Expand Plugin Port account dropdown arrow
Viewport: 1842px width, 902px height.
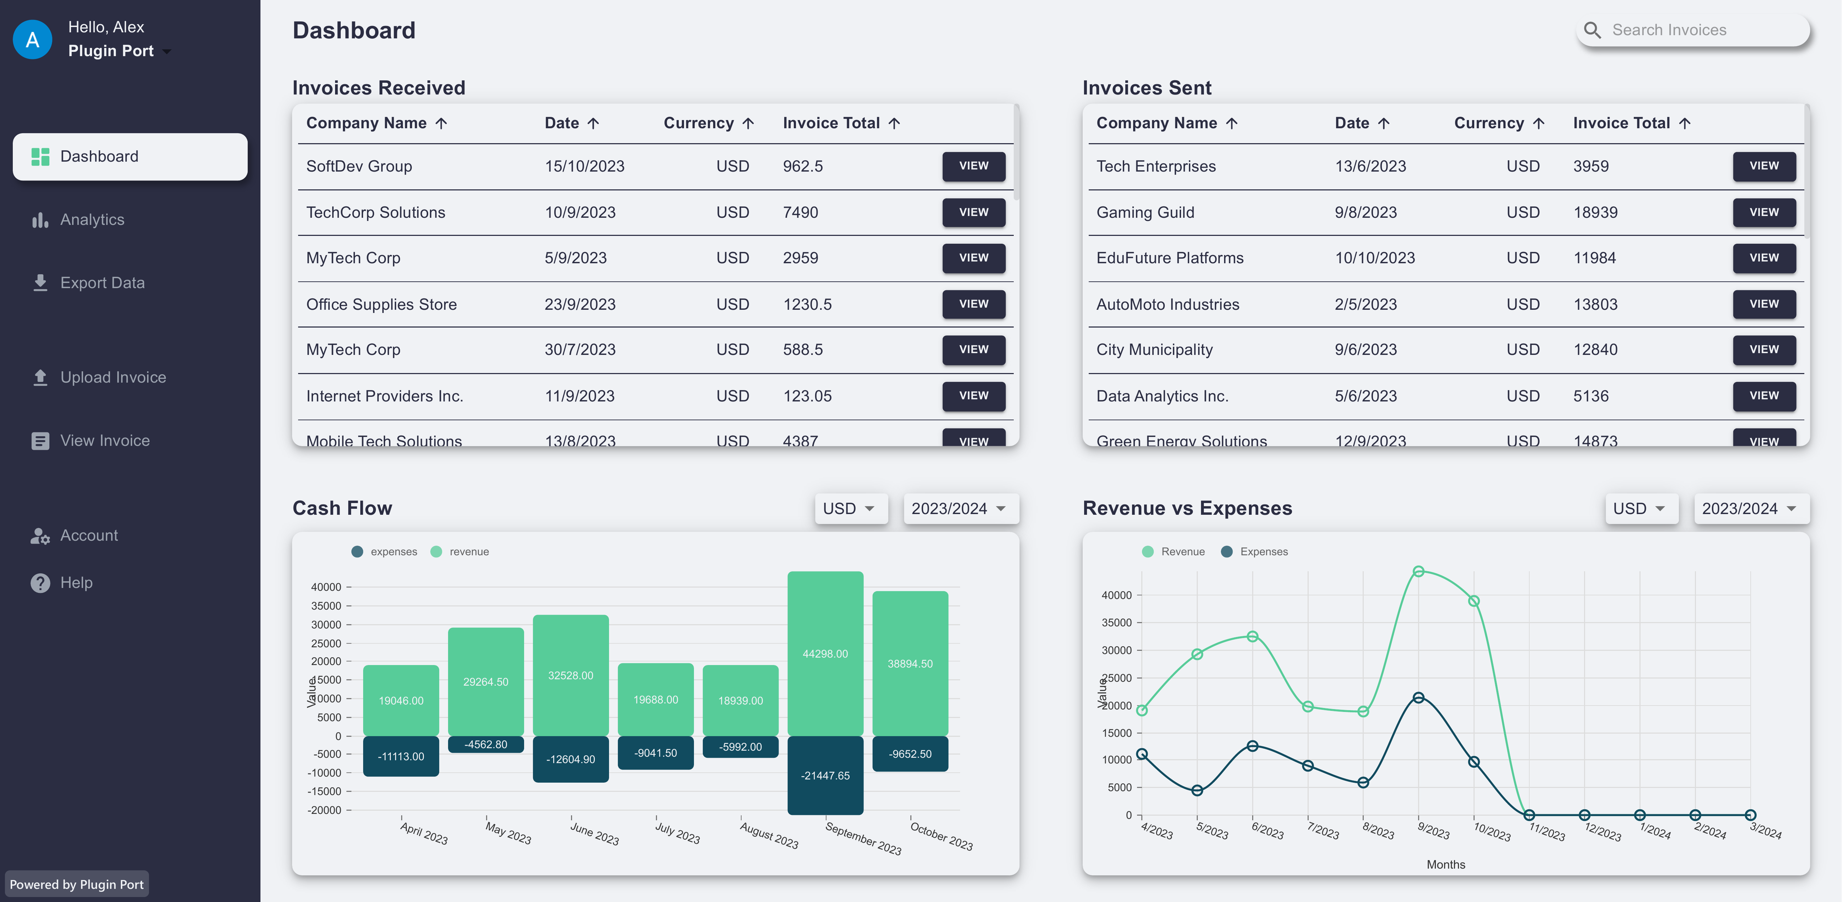pyautogui.click(x=167, y=52)
